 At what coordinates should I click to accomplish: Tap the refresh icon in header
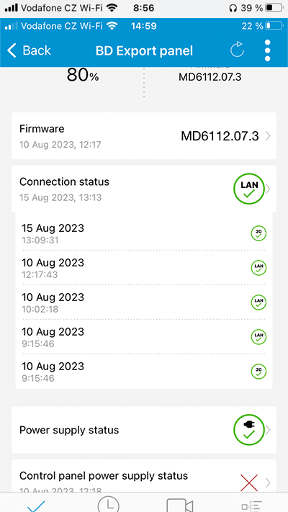pyautogui.click(x=237, y=50)
